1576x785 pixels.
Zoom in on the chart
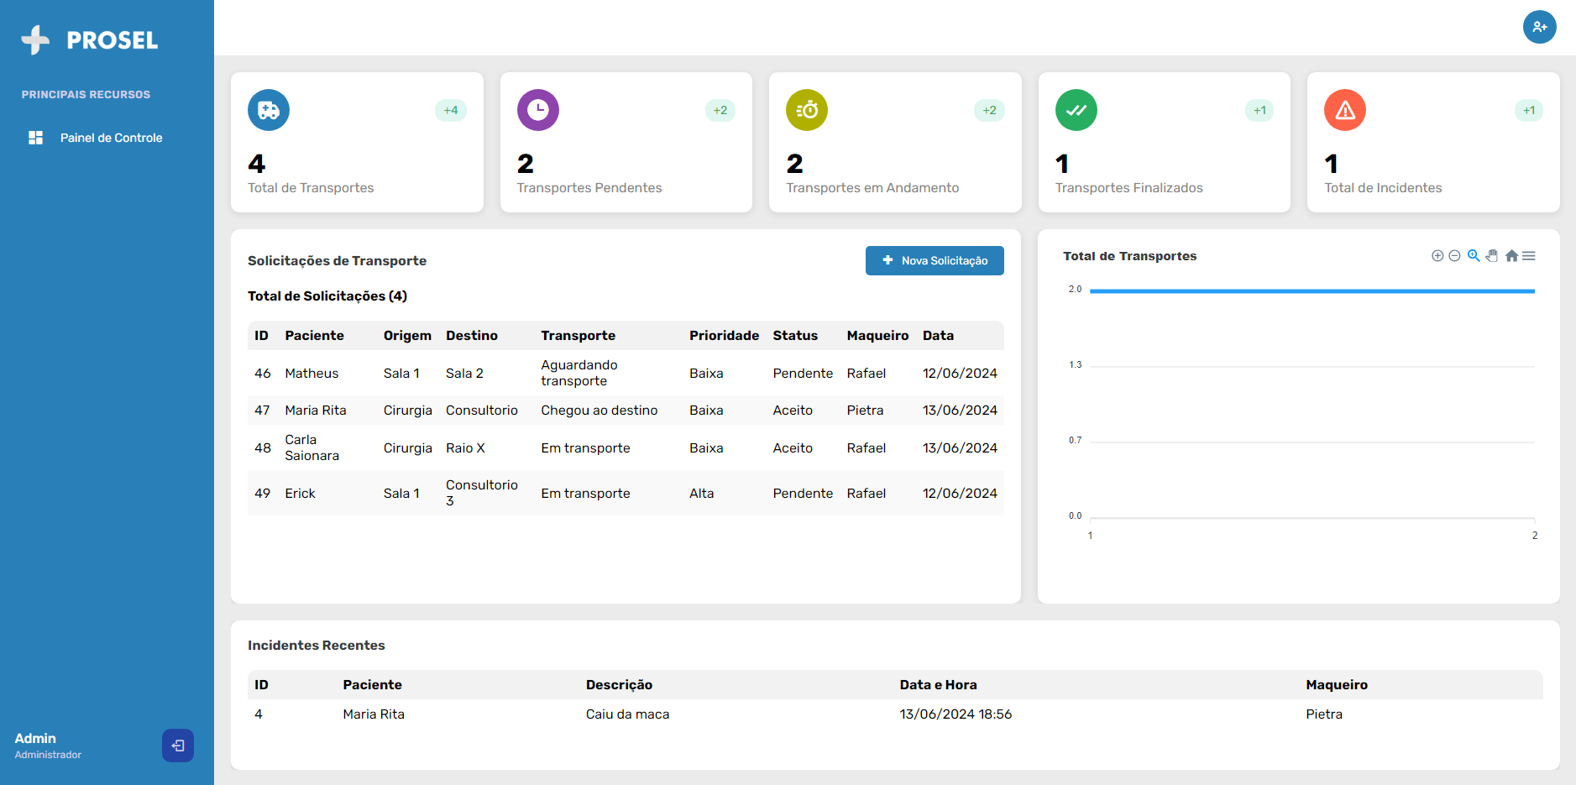pyautogui.click(x=1437, y=256)
